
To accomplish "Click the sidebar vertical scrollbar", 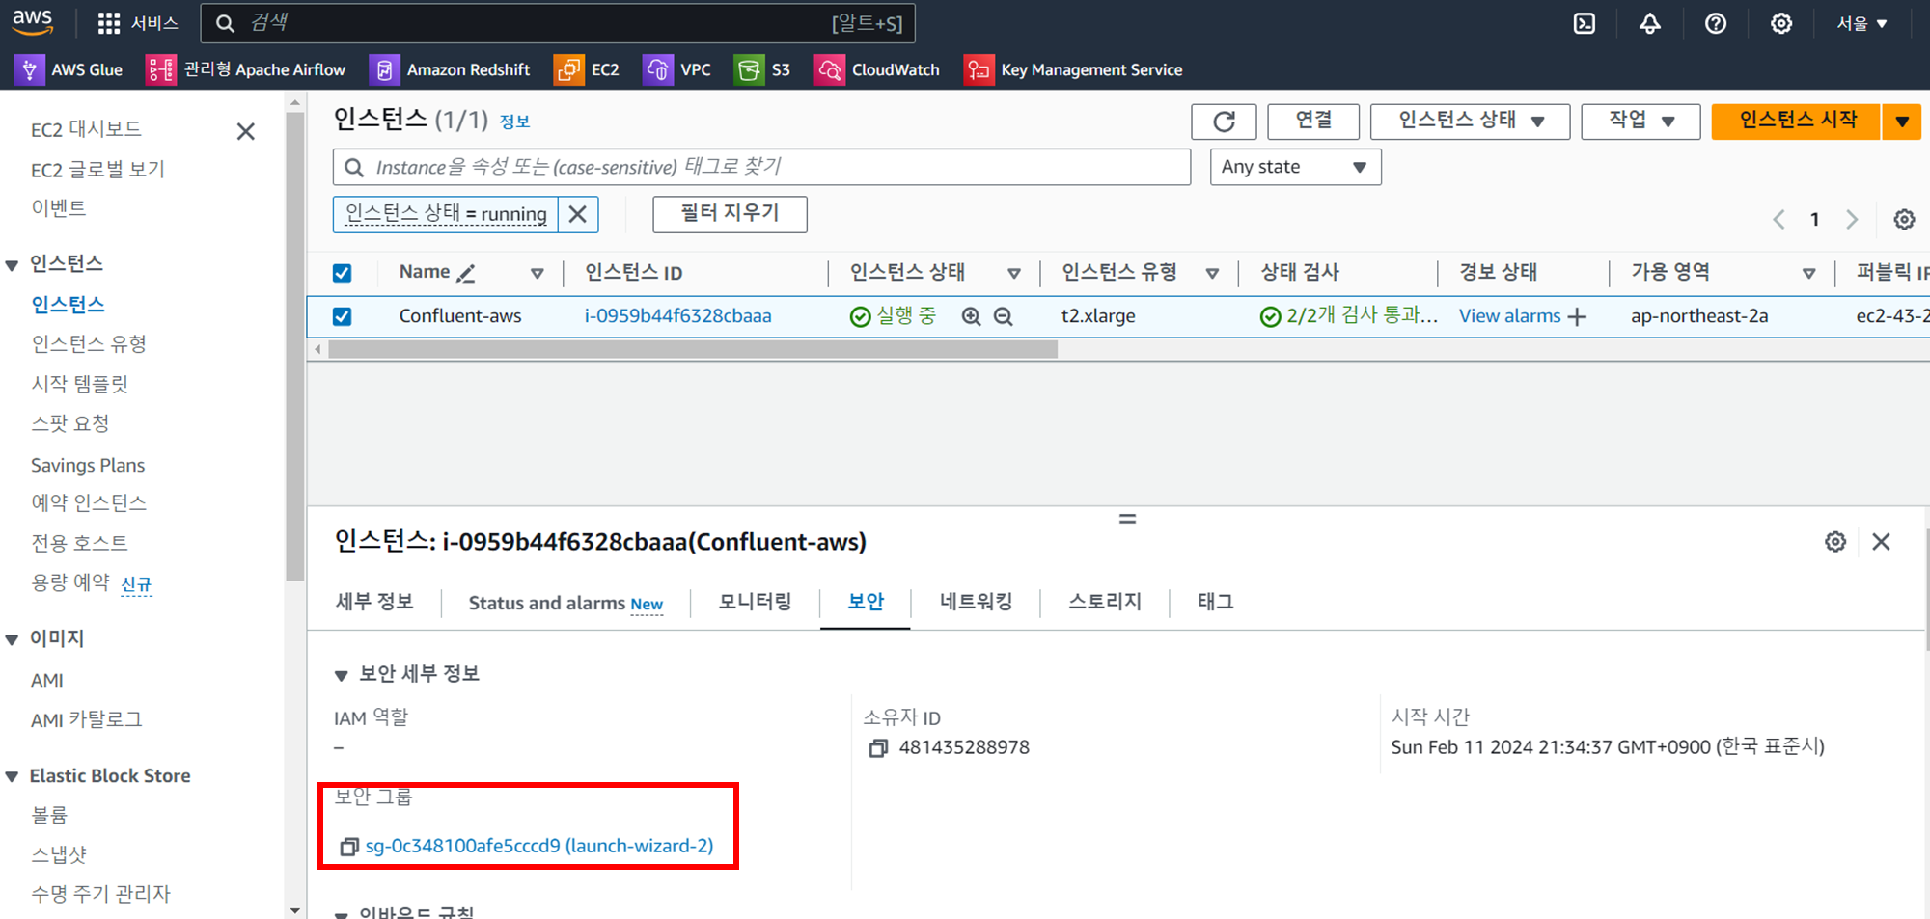I will pos(295,347).
